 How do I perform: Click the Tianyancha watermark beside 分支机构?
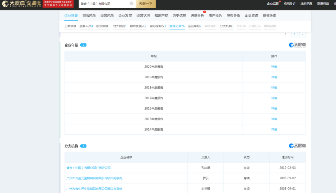297,146
